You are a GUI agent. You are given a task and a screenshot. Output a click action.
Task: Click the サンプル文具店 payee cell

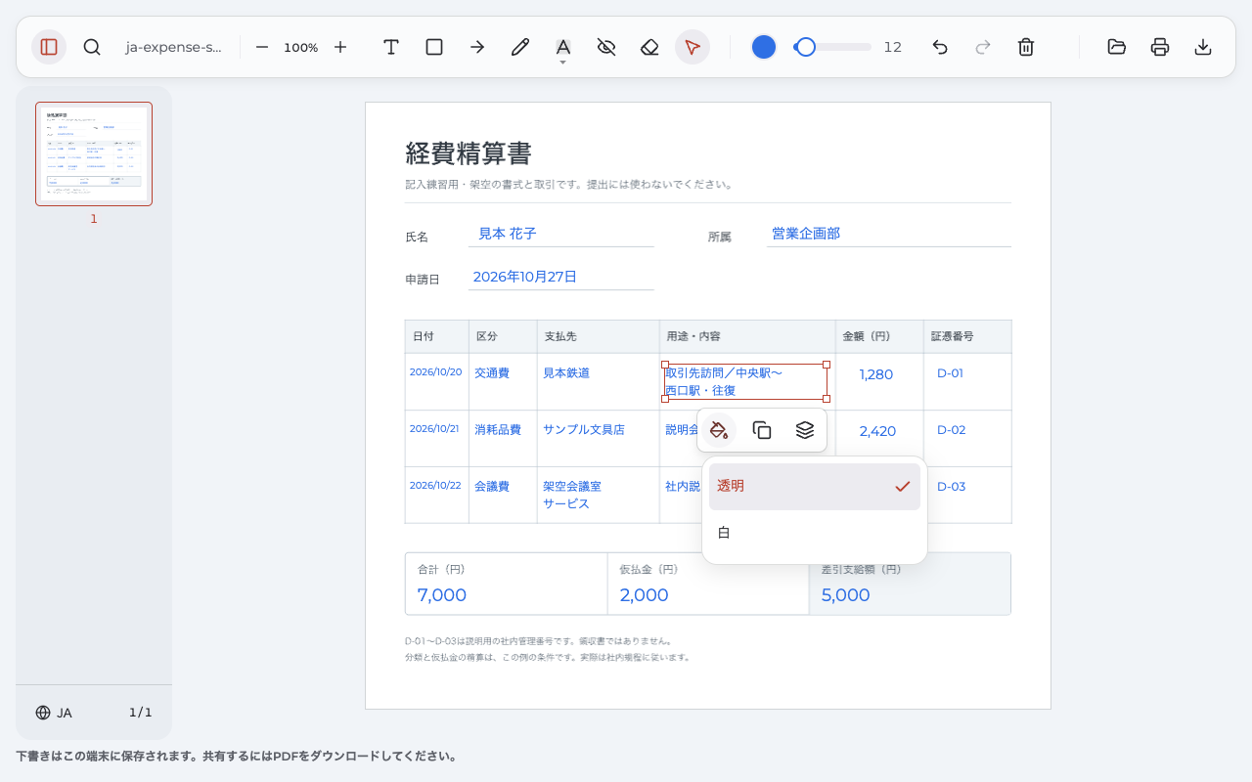coord(584,430)
